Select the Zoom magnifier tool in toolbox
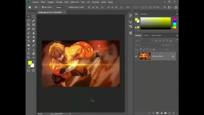 click(28, 57)
